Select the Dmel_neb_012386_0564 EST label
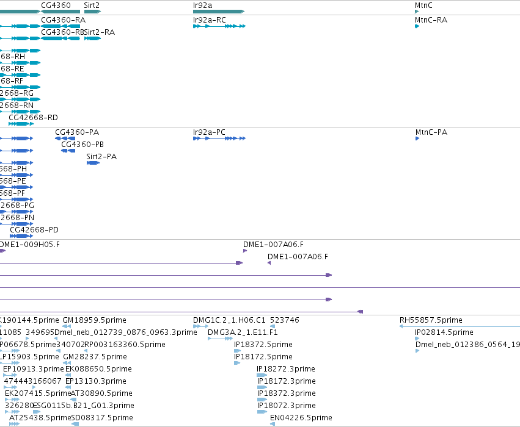The height and width of the screenshot is (427, 520). tap(467, 345)
